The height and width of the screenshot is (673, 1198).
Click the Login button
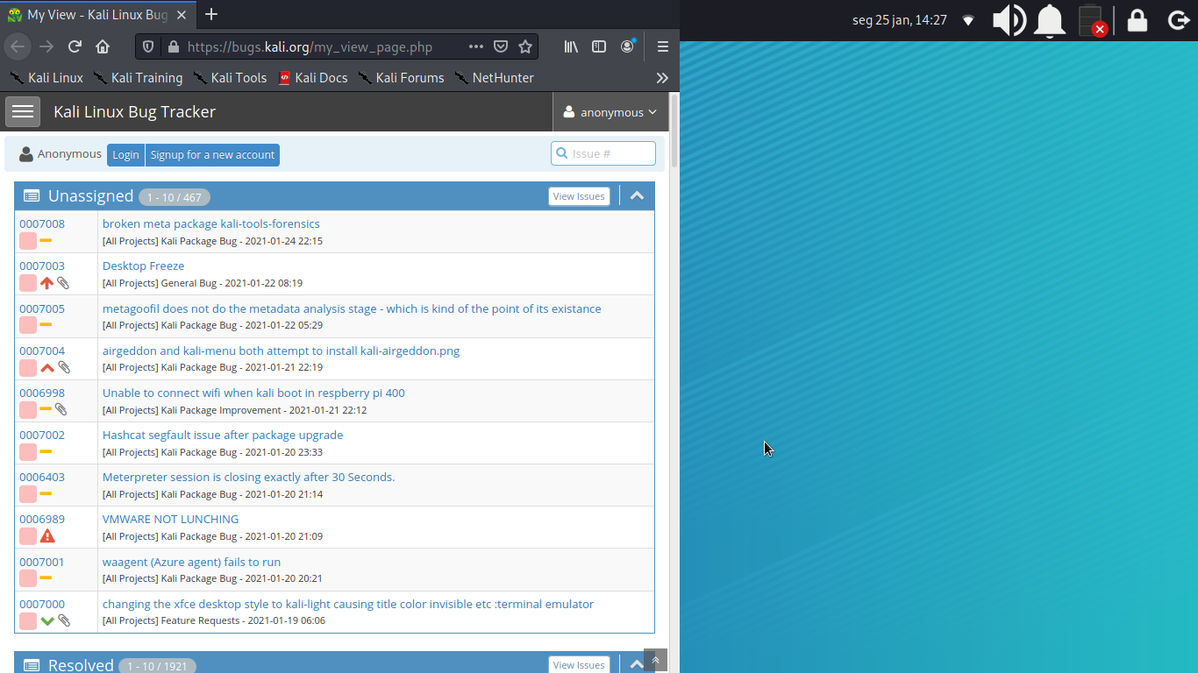coord(125,155)
